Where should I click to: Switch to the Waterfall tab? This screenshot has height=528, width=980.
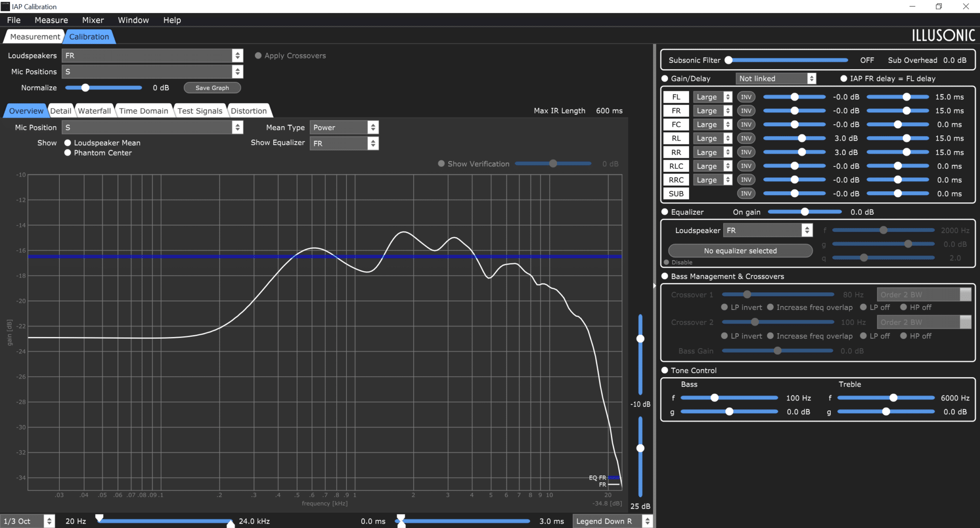(94, 111)
